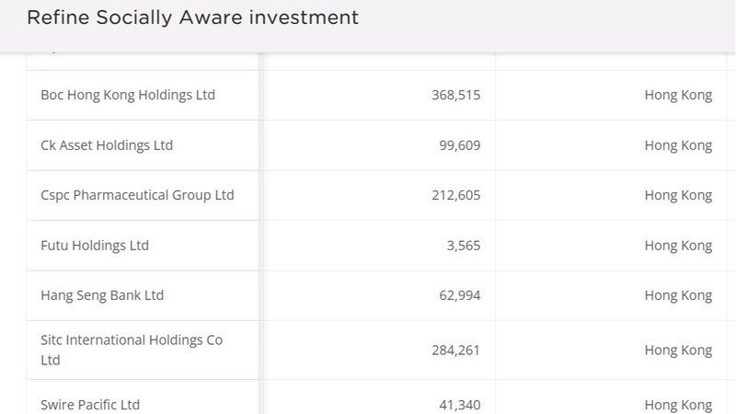Select Ck Asset Holdings Ltd company name
Image resolution: width=736 pixels, height=414 pixels.
(107, 145)
